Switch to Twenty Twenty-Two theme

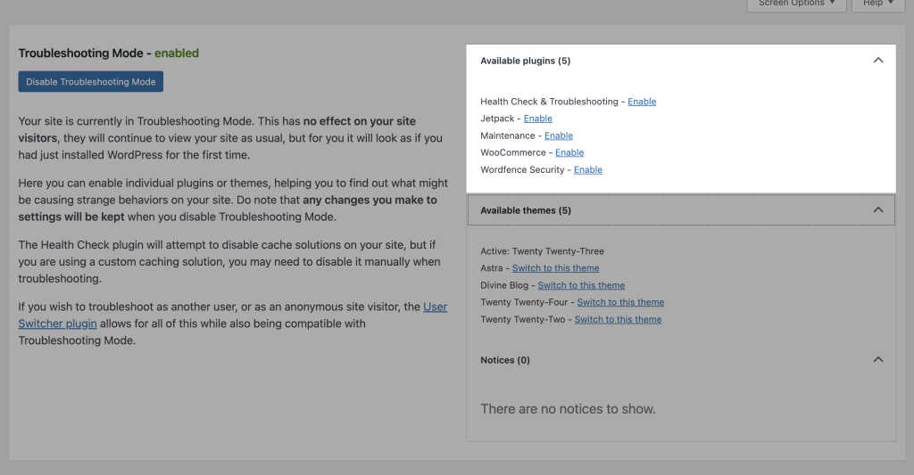click(618, 319)
